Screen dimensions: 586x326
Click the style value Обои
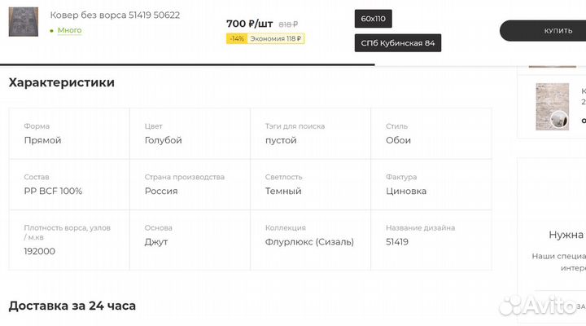[x=398, y=140]
